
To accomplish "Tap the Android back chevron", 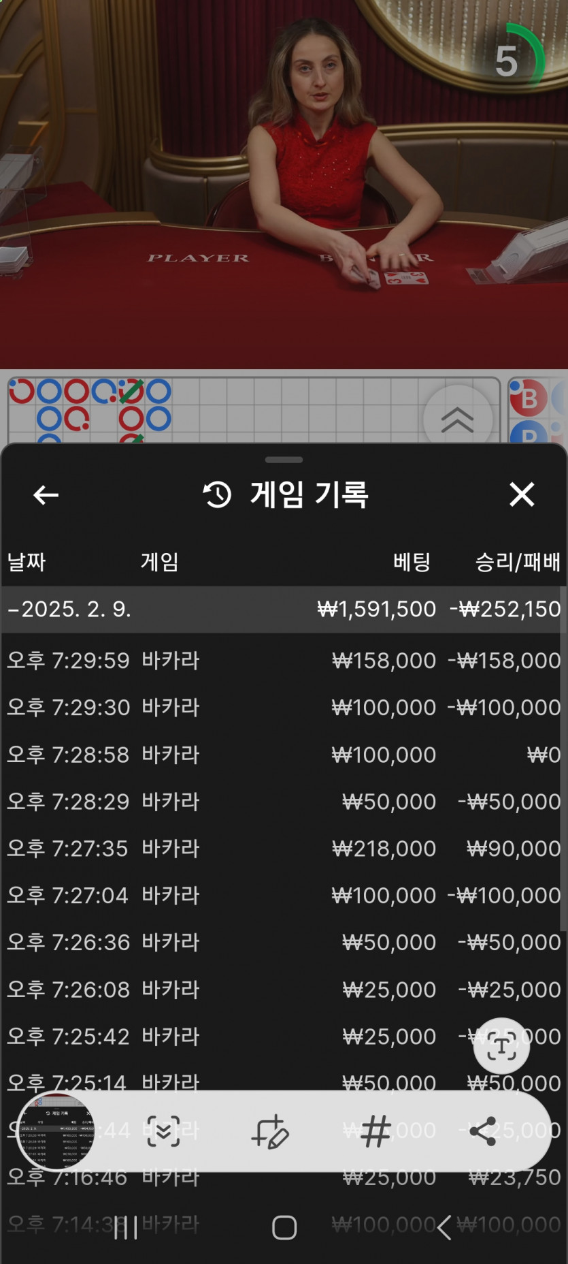I will (444, 1228).
